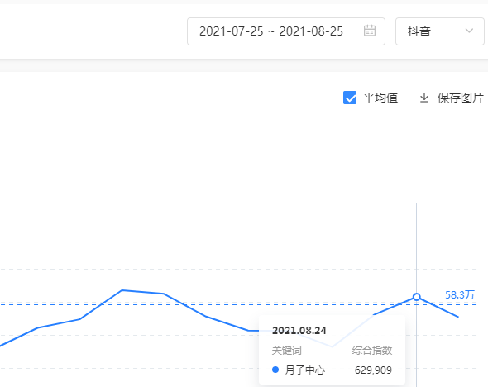
Task: Click the 保存图片 save image link
Action: click(460, 98)
